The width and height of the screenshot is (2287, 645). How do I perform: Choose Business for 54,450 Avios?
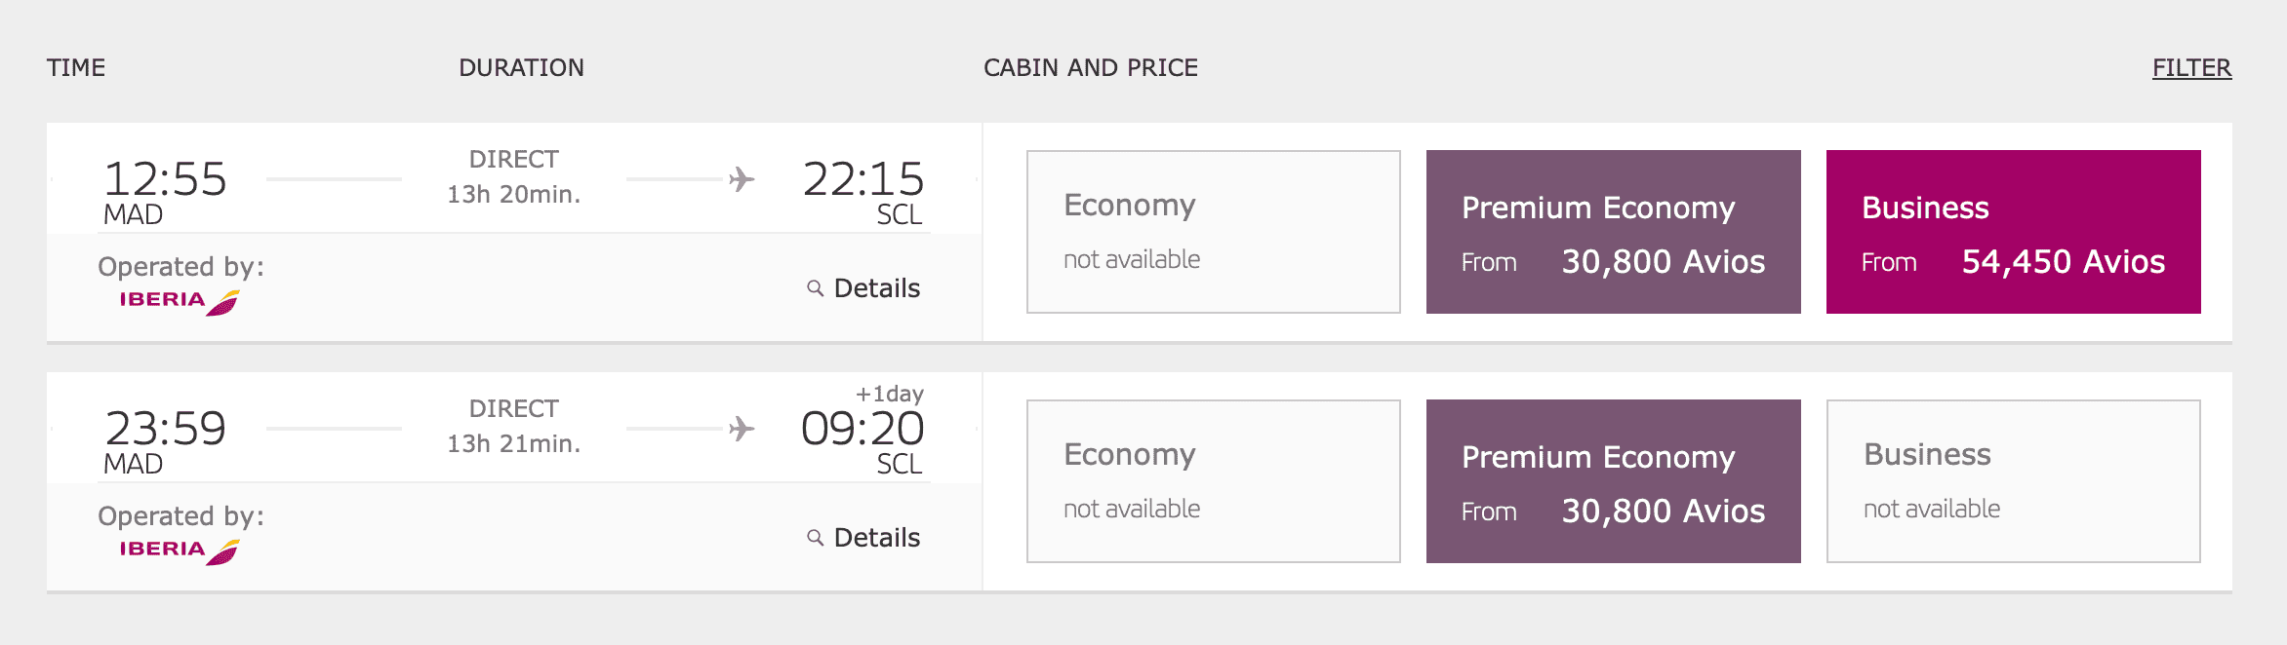(2013, 232)
